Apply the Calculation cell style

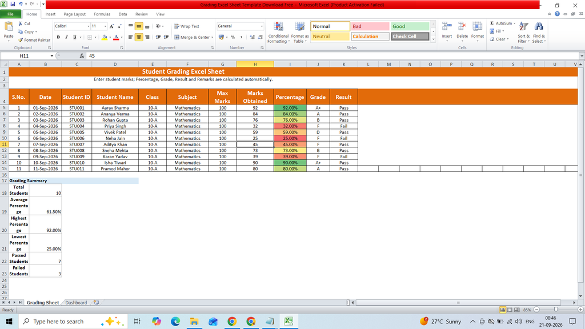click(370, 37)
